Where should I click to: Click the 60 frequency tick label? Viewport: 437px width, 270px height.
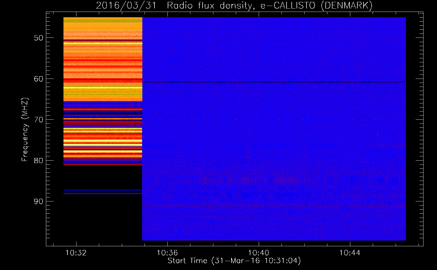(39, 79)
